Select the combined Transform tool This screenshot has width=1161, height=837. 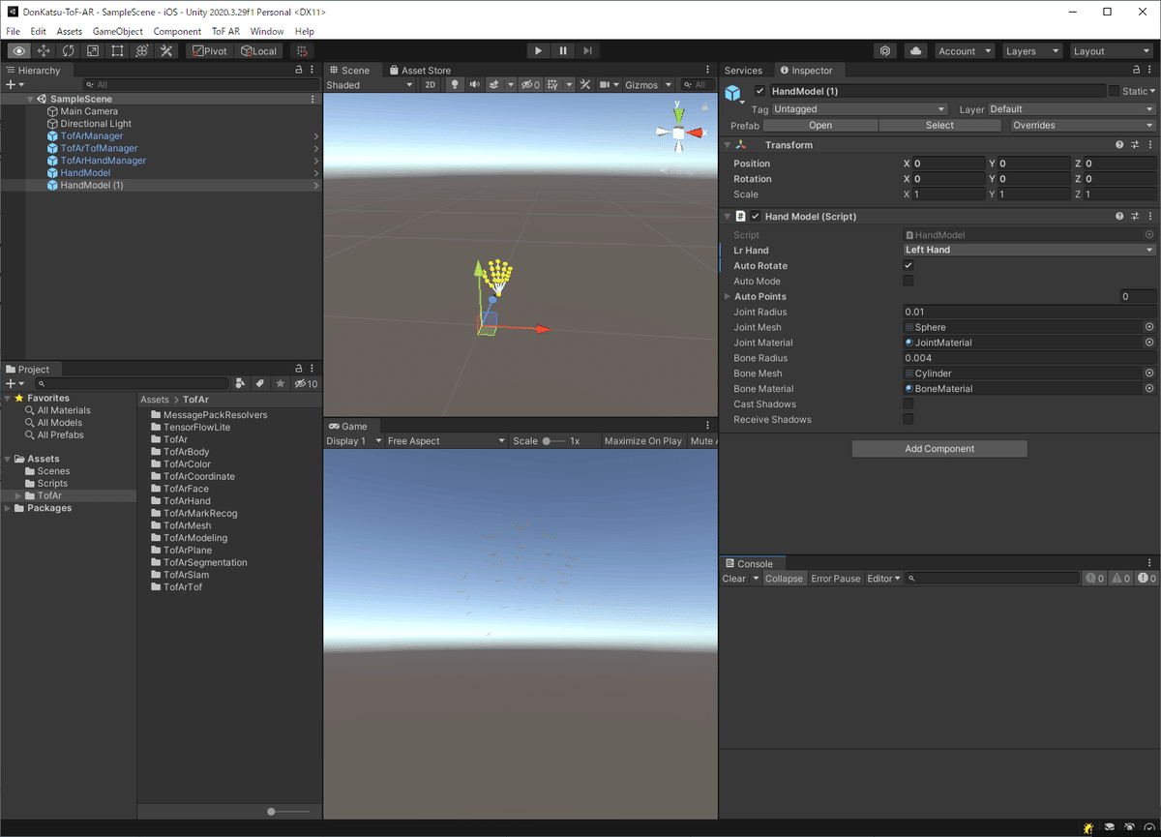pyautogui.click(x=142, y=50)
